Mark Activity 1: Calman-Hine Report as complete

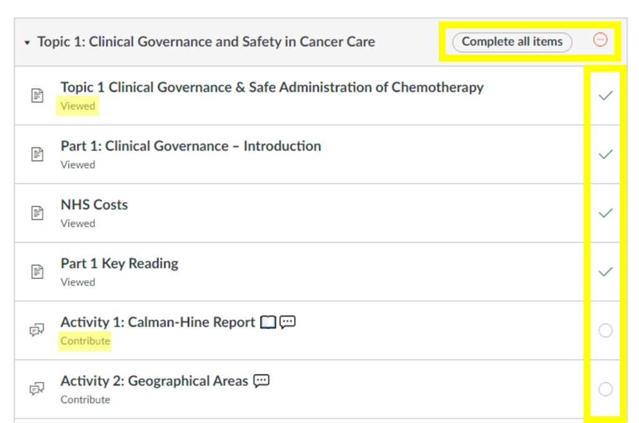tap(605, 331)
